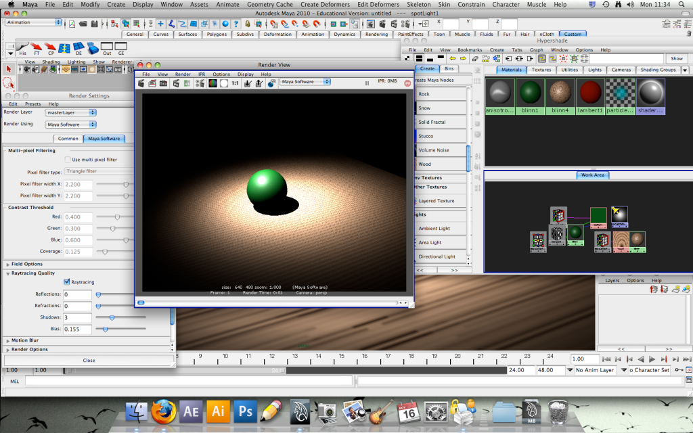693x433 pixels.
Task: Click the Shadows value input field
Action: point(77,318)
